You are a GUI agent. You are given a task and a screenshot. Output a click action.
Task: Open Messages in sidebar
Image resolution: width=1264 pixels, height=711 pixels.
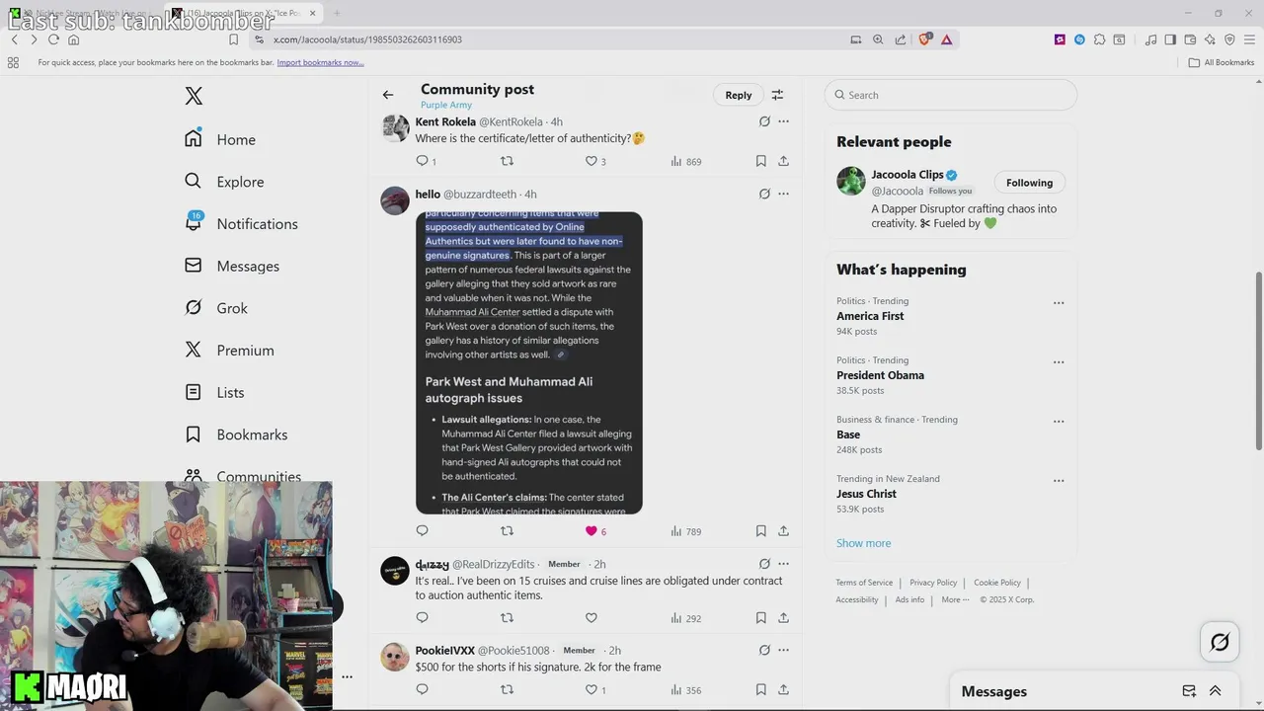coord(232,266)
